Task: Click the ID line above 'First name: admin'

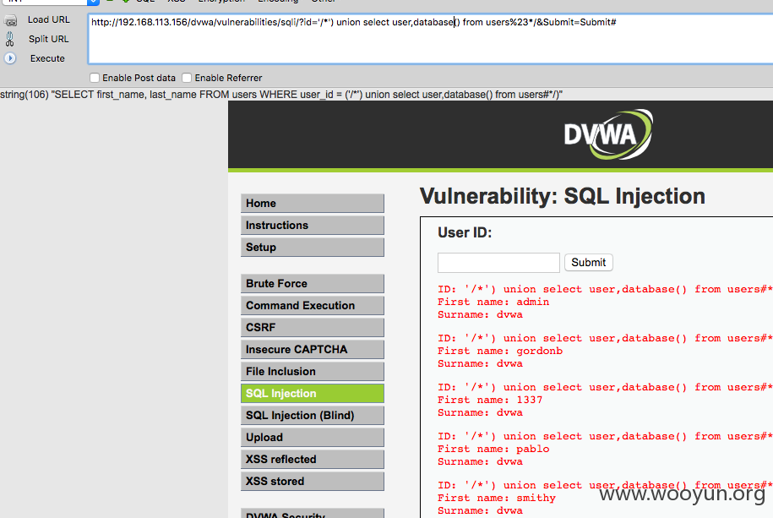Action: coord(606,289)
